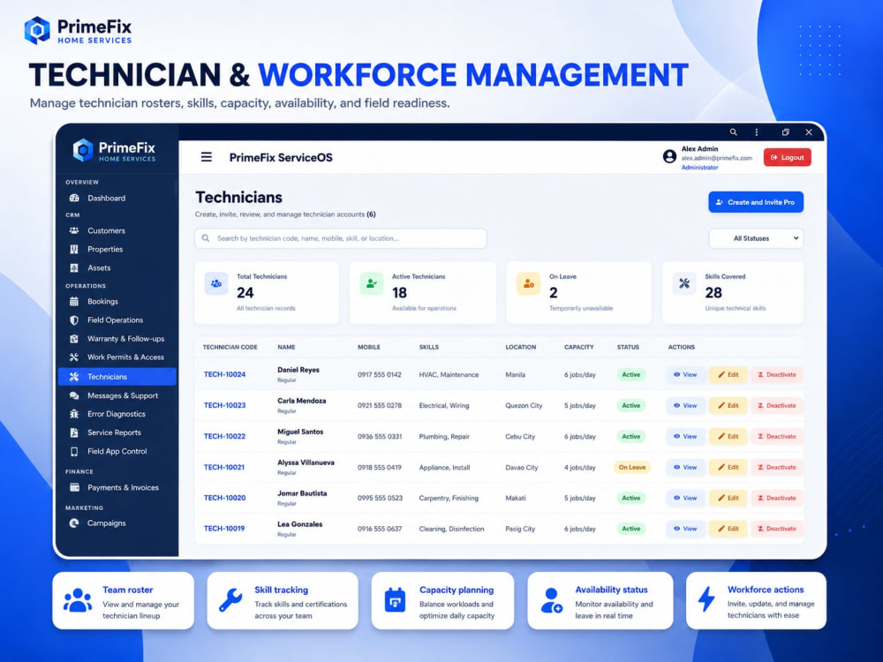Open Dashboard in the sidebar

pyautogui.click(x=117, y=198)
